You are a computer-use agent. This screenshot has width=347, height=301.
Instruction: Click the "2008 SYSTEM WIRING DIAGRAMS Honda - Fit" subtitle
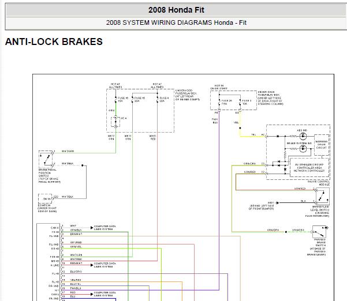point(176,22)
